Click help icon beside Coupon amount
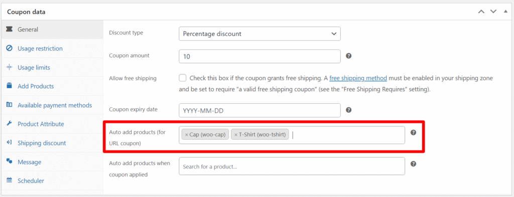Image resolution: width=514 pixels, height=197 pixels. [349, 56]
